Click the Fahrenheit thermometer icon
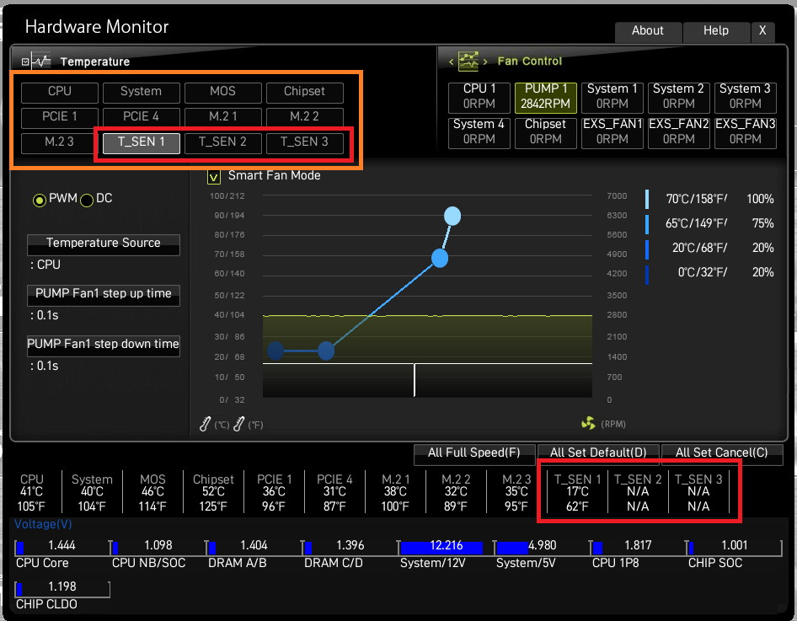Image resolution: width=797 pixels, height=621 pixels. 239,424
